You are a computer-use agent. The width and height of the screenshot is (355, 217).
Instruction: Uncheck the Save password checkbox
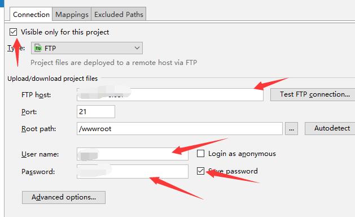click(x=200, y=171)
